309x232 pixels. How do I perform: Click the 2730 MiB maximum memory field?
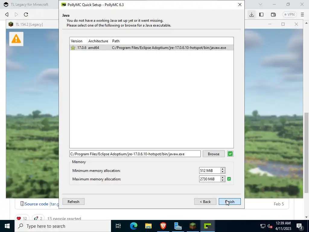210,179
